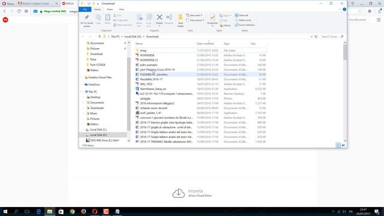Select the IMG_1932 file
The height and width of the screenshot is (216, 384).
coord(146,84)
